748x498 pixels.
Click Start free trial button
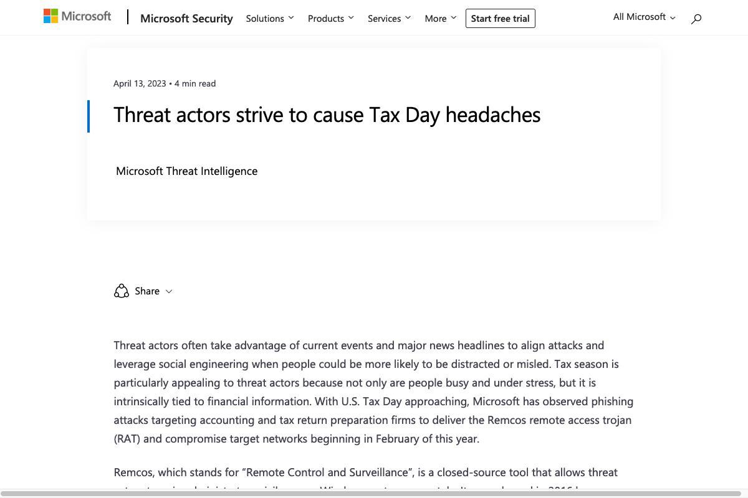click(x=500, y=18)
